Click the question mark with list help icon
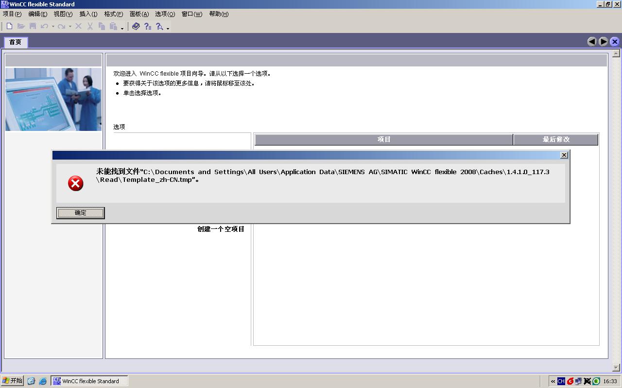622x388 pixels. 148,26
